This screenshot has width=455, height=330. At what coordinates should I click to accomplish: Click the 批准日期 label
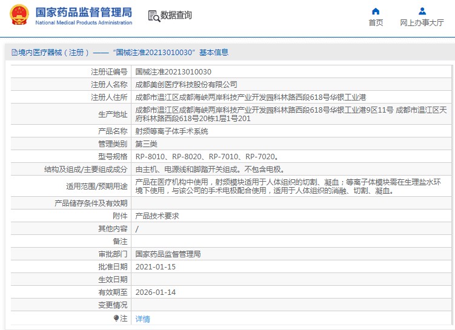(113, 267)
